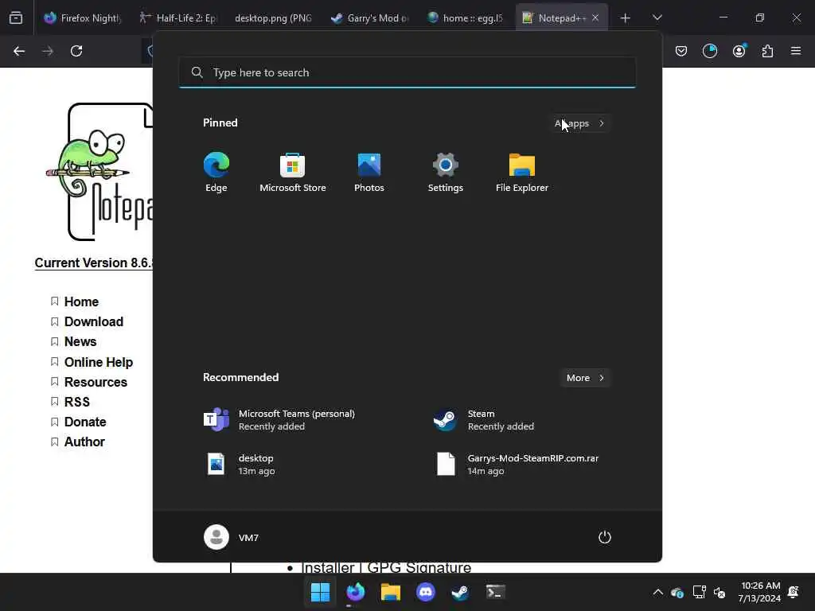Open a new browser tab
815x611 pixels.
(626, 18)
